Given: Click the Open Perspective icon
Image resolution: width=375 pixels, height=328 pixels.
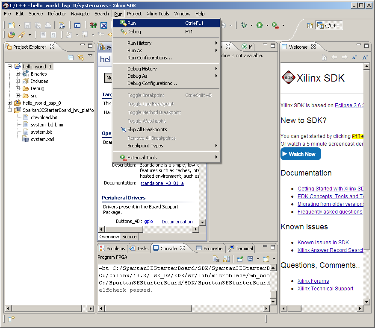Looking at the screenshot, I should [x=310, y=26].
